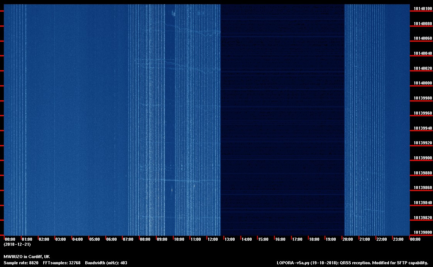
Task: Select the 10140000 frequency scale label
Action: coord(423,83)
